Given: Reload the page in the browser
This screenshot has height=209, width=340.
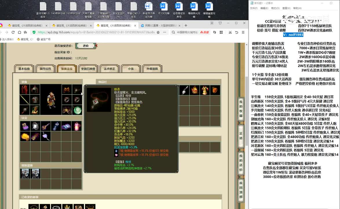Looking at the screenshot, I should (x=13, y=32).
